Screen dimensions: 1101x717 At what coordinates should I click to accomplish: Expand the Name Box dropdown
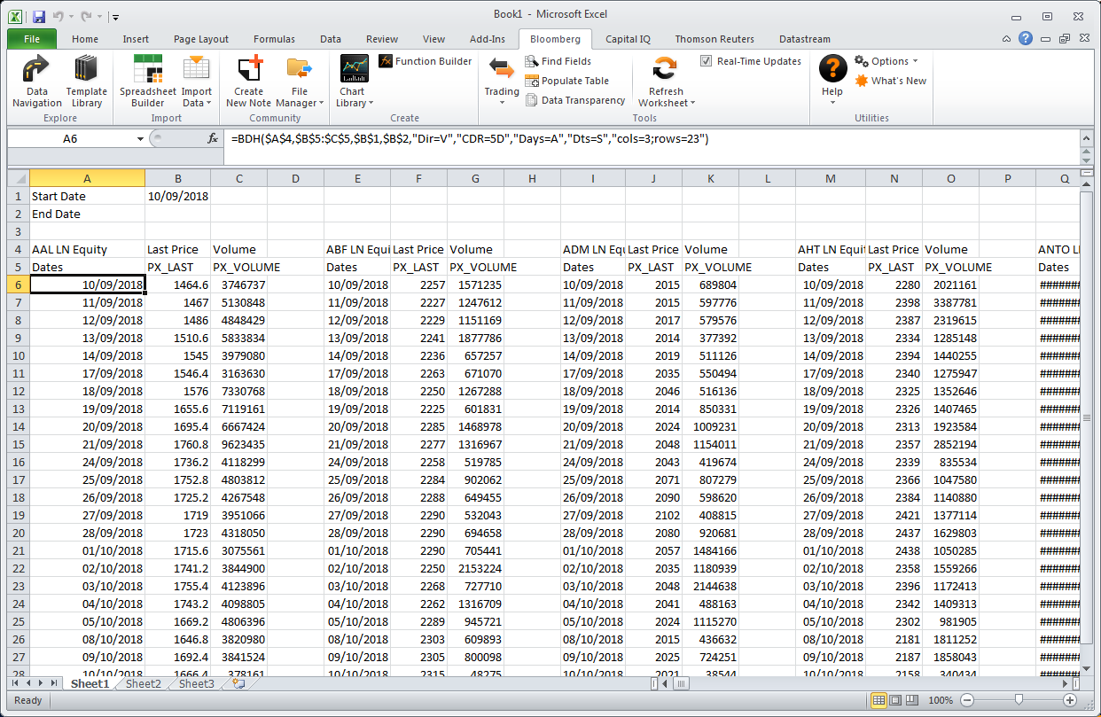(x=140, y=139)
